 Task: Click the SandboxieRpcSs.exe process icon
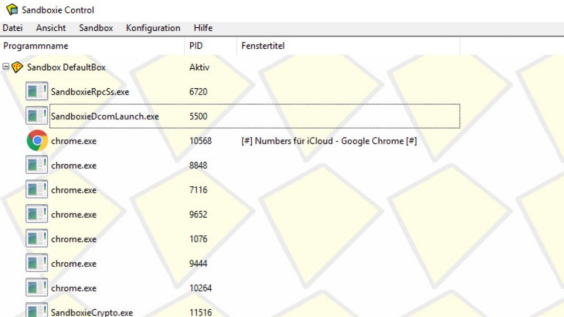point(37,92)
